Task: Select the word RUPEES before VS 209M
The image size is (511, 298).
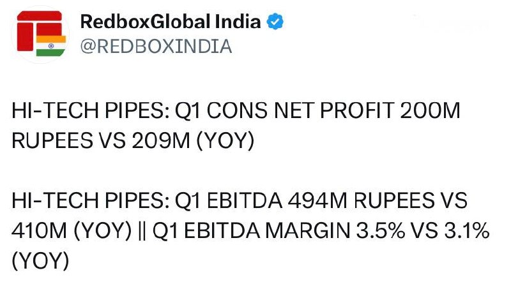Action: tap(52, 140)
